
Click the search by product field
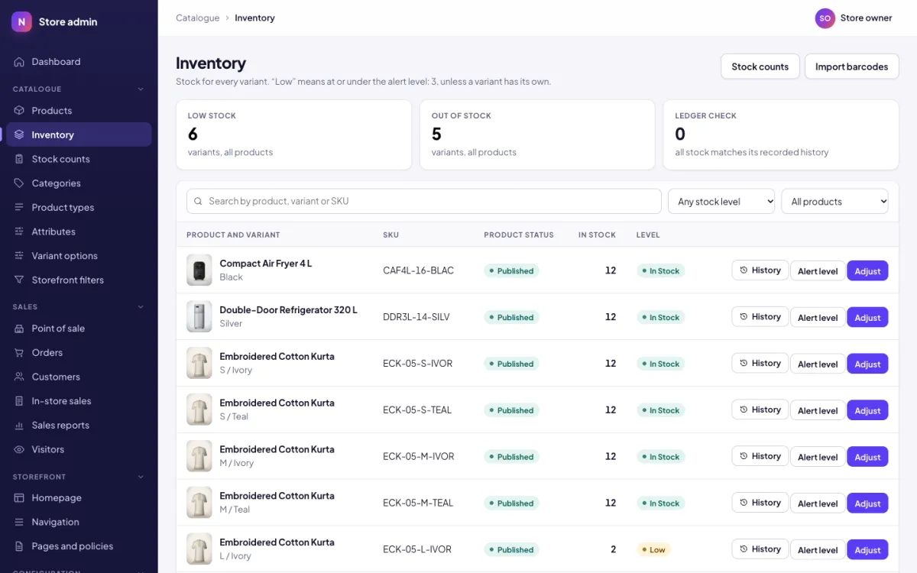(424, 201)
